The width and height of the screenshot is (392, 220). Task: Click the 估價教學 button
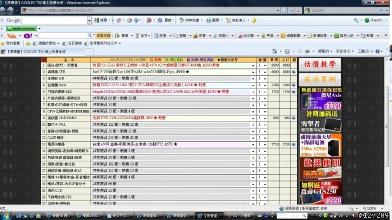pos(320,65)
